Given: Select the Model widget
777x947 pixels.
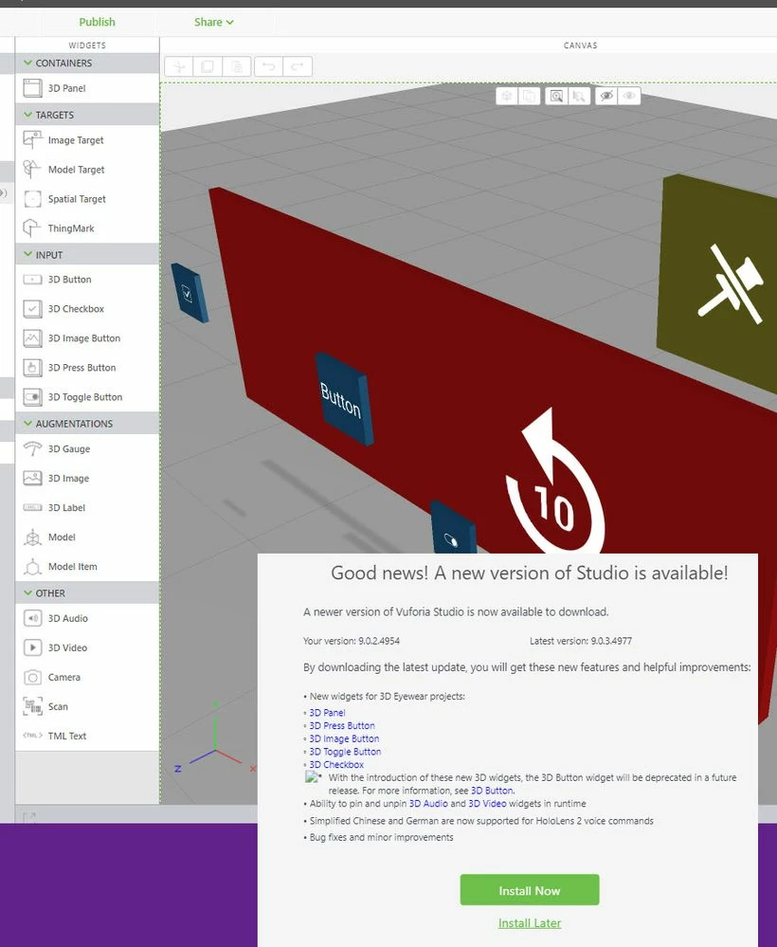Looking at the screenshot, I should [87, 537].
